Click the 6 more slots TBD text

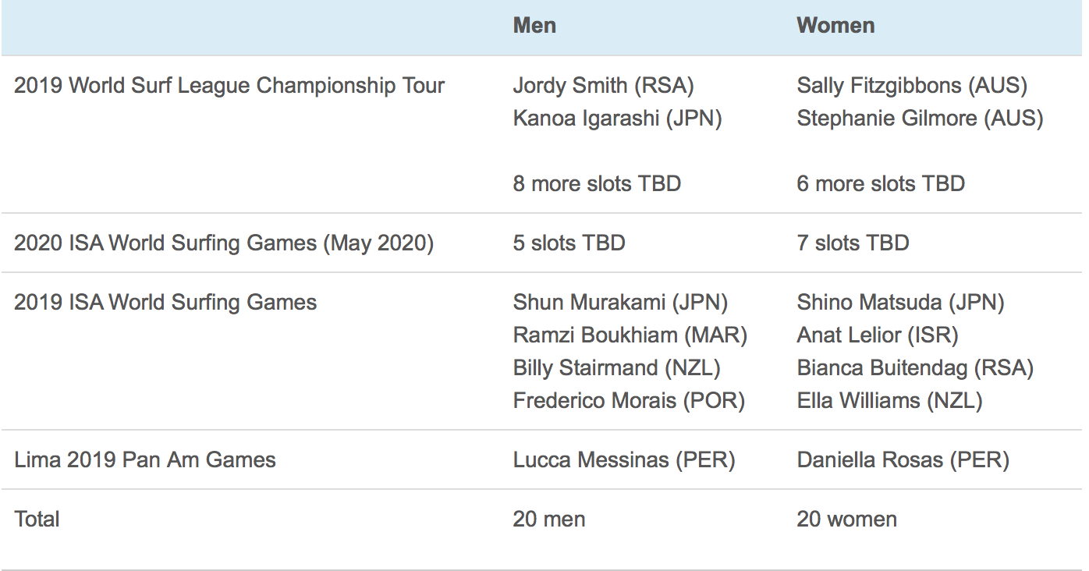(881, 184)
